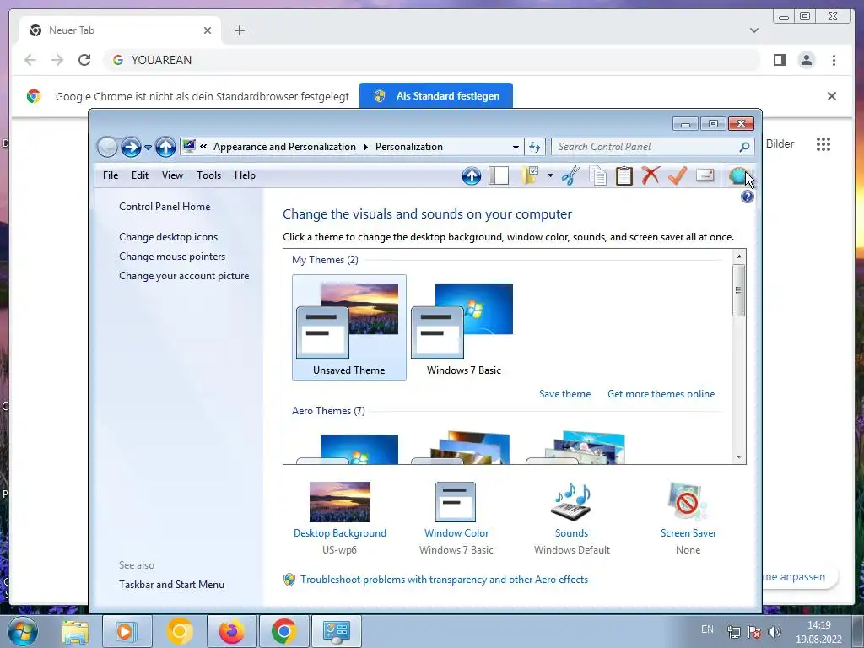Go up one level with address bar up-arrow
The width and height of the screenshot is (864, 648).
[165, 147]
